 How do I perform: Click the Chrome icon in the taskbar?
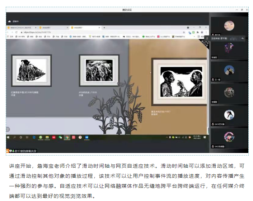[x=67, y=137]
